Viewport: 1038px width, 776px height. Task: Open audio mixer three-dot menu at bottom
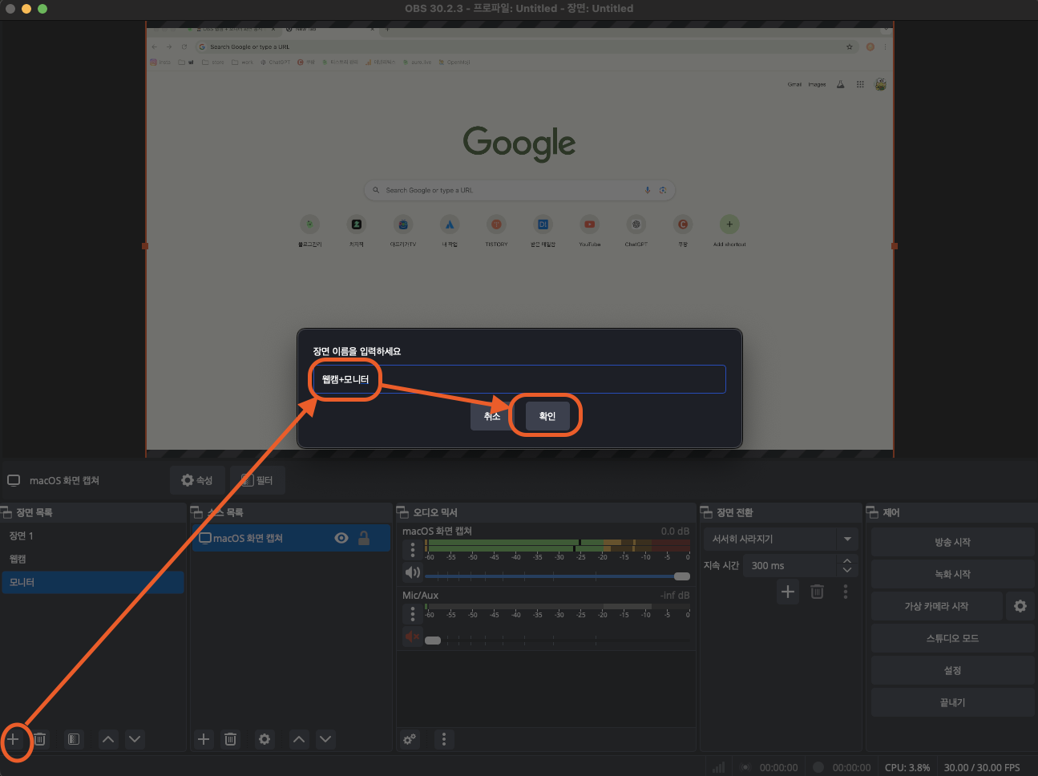pos(444,739)
